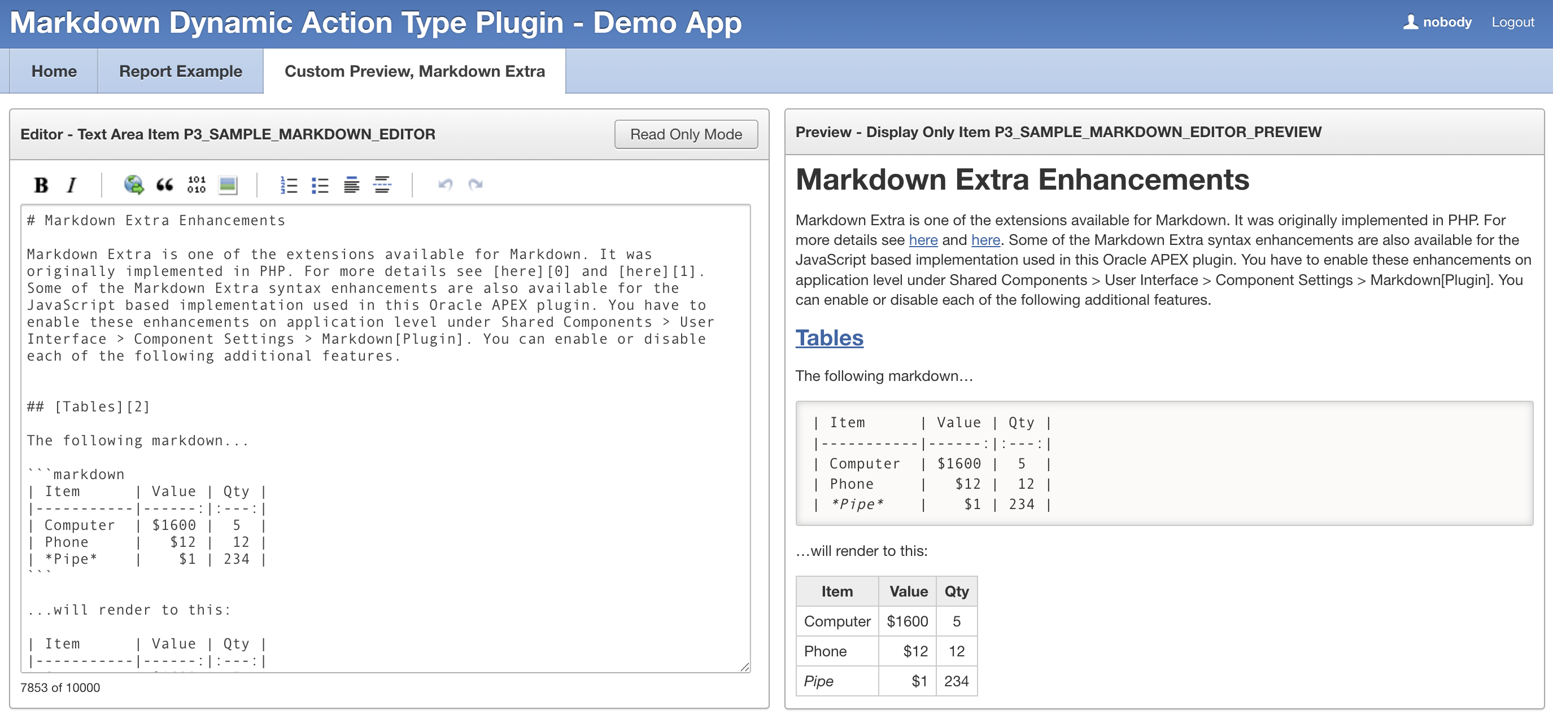Viewport: 1553px width, 719px height.
Task: Enable Read Only Mode
Action: (686, 134)
